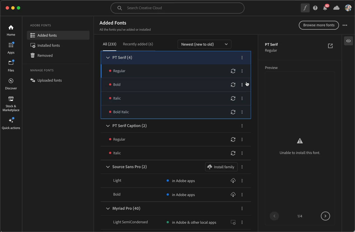Collapse the Myriad Pro family group
Image resolution: width=355 pixels, height=232 pixels.
pyautogui.click(x=108, y=209)
